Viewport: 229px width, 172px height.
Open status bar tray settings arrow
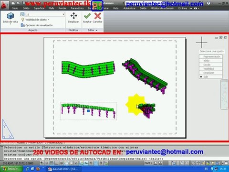pyautogui.click(x=223, y=163)
